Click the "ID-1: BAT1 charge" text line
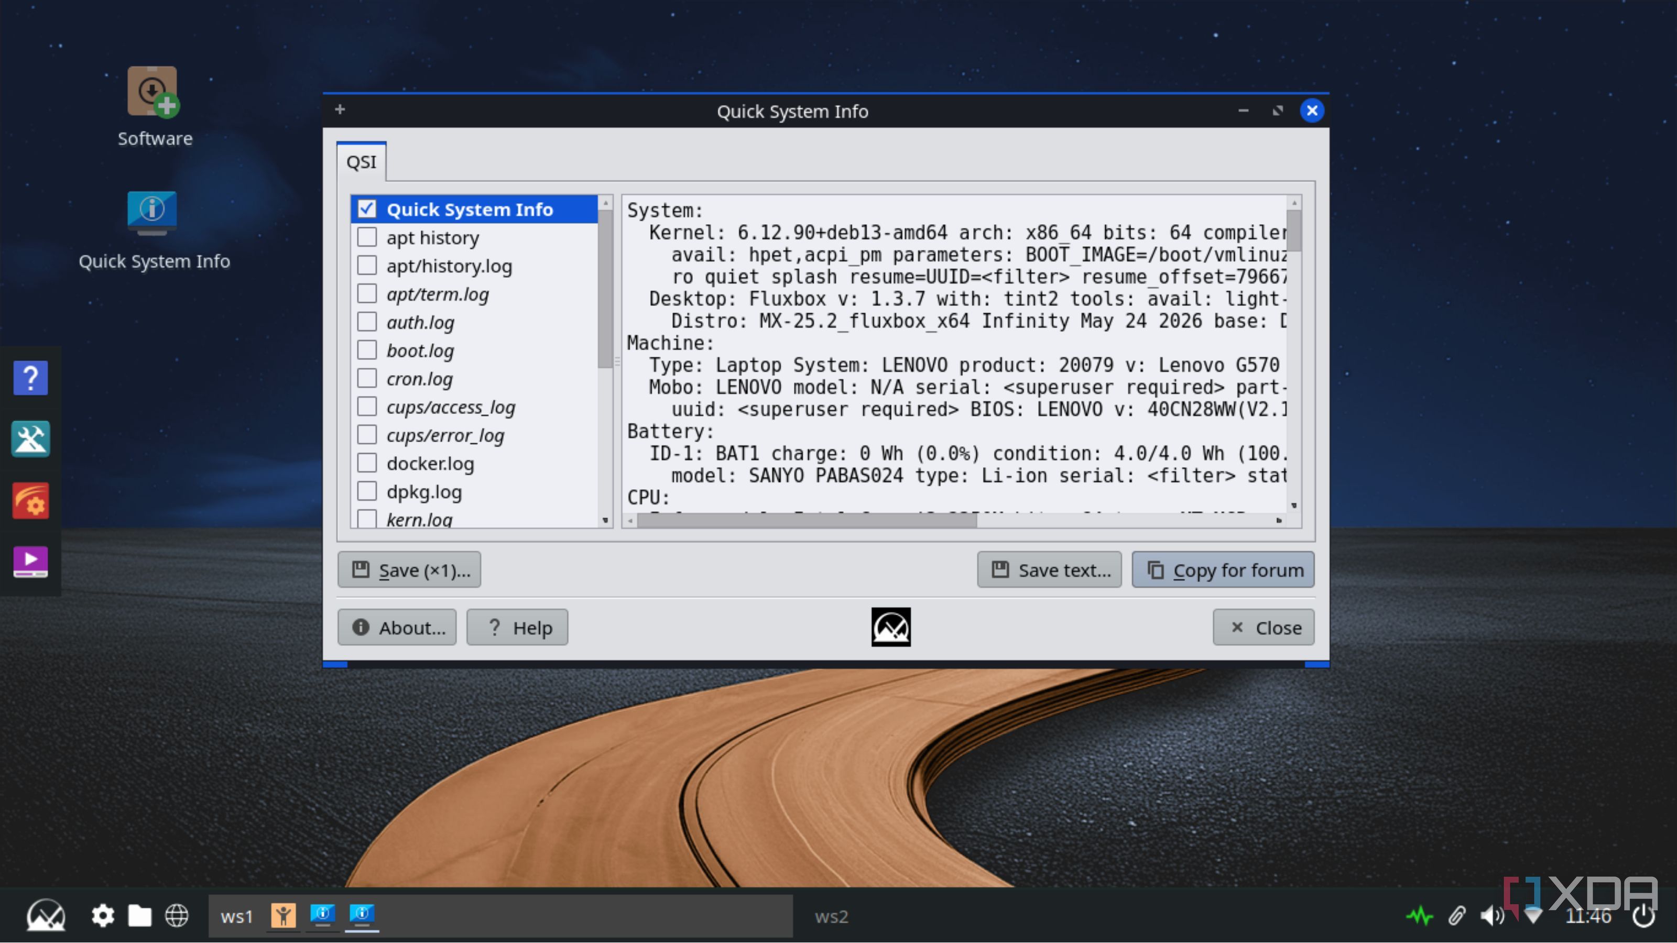This screenshot has height=943, width=1677. (967, 453)
